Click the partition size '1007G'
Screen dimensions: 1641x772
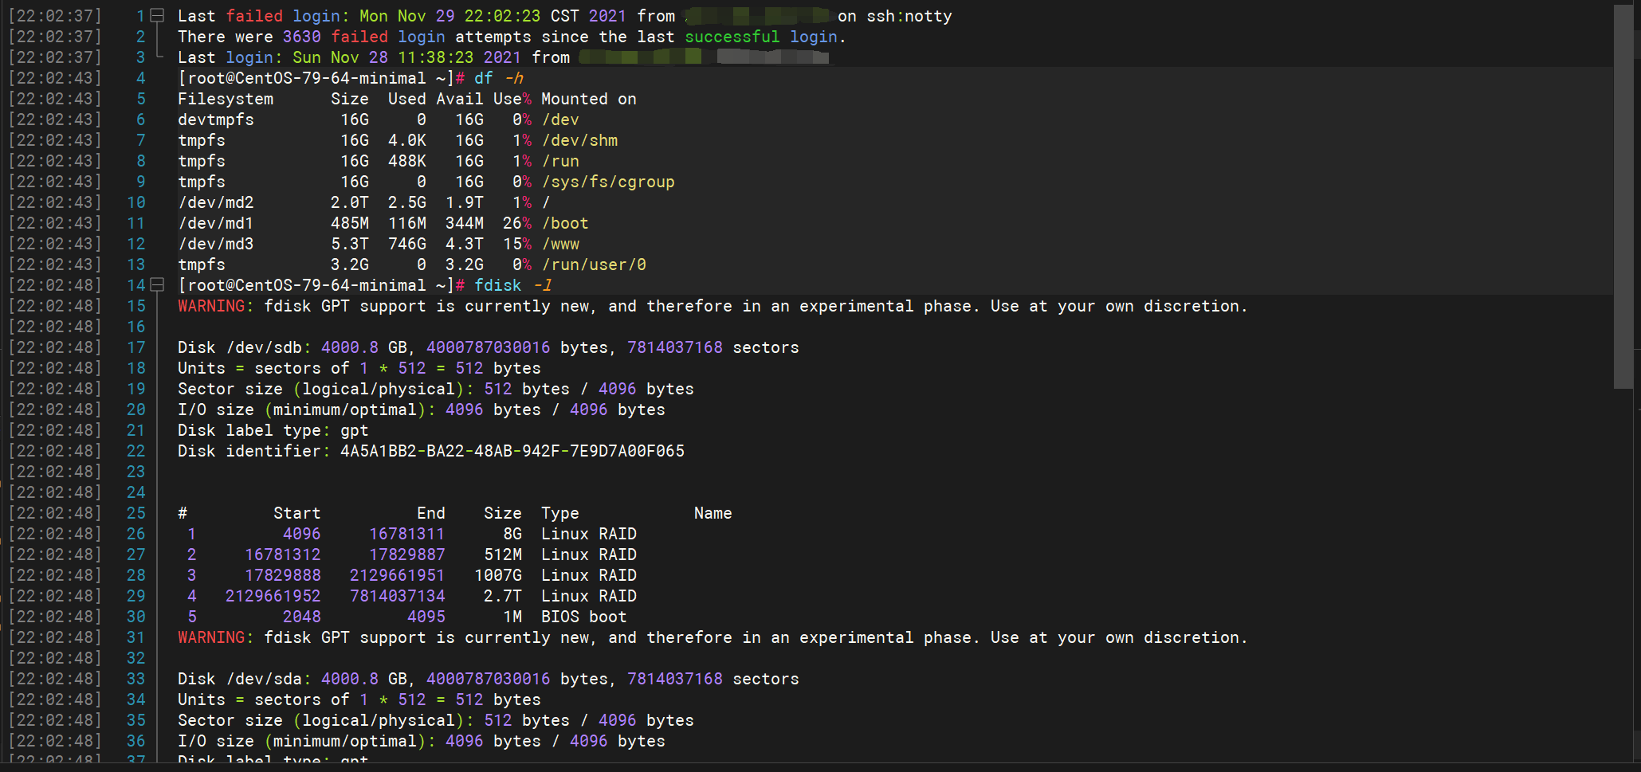point(498,575)
